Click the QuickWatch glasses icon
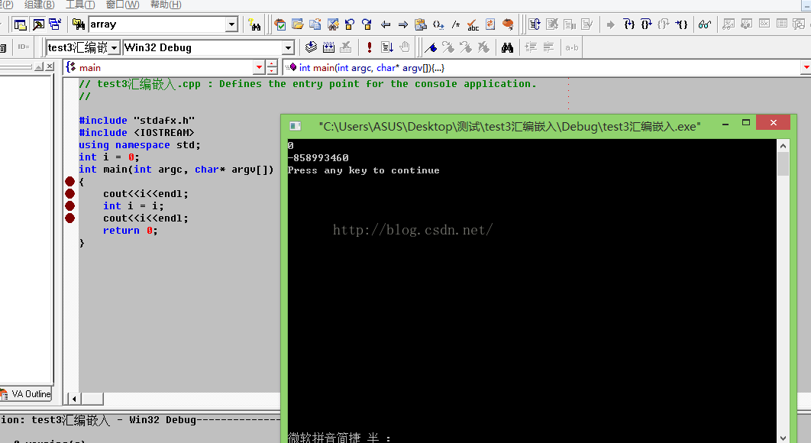This screenshot has width=811, height=443. [704, 24]
